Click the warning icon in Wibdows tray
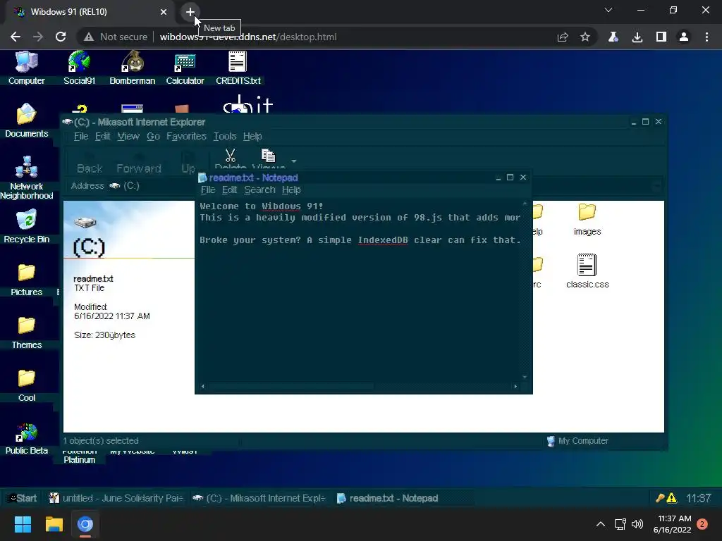This screenshot has height=541, width=722. coord(672,498)
